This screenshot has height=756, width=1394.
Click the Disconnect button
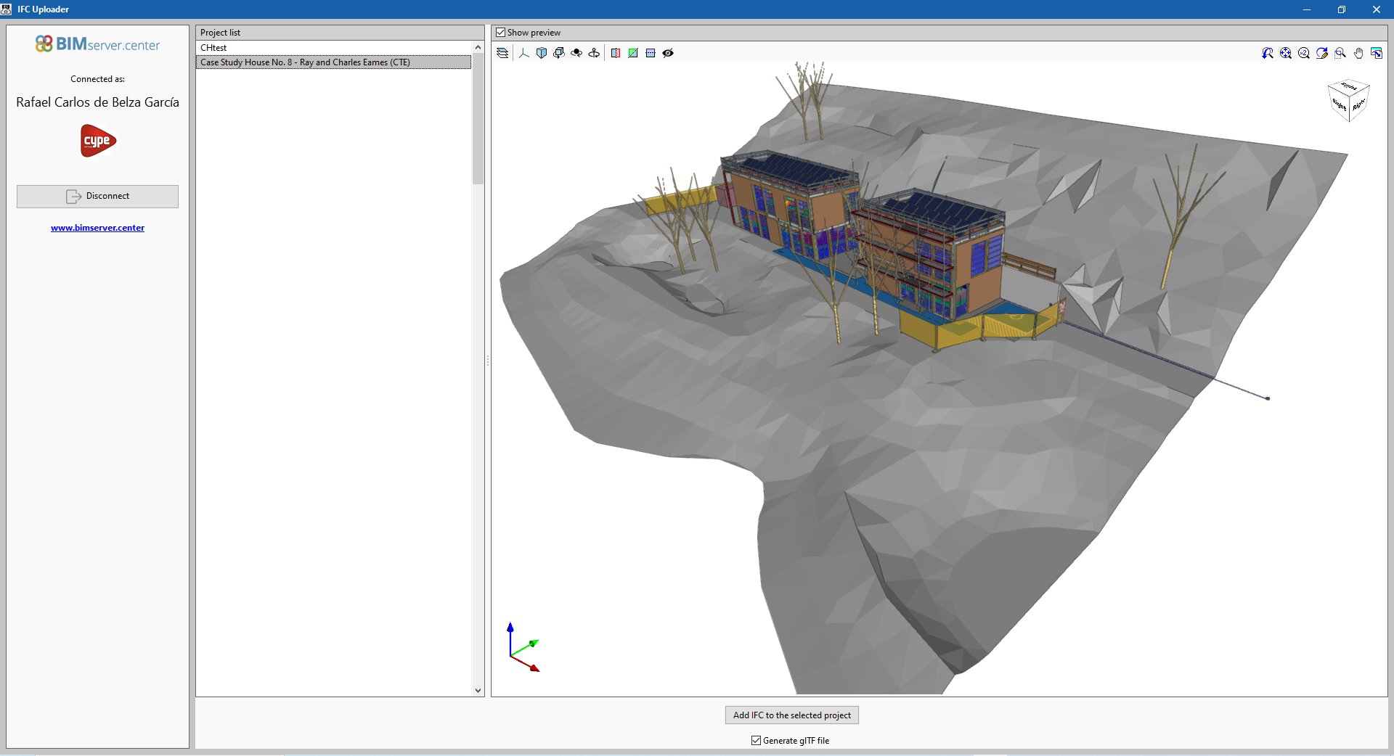97,196
